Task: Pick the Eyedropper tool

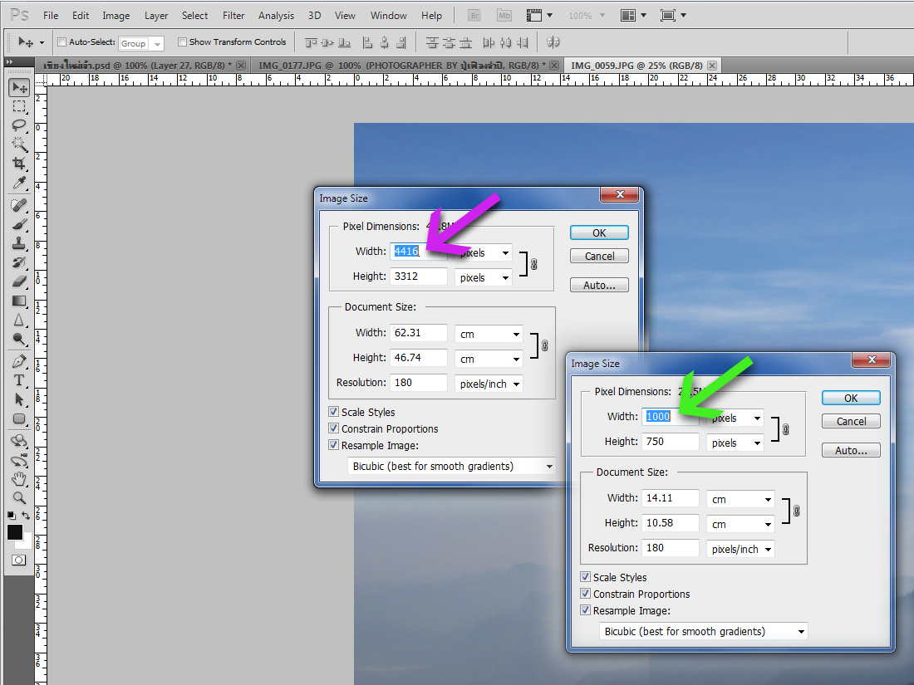Action: click(x=18, y=183)
